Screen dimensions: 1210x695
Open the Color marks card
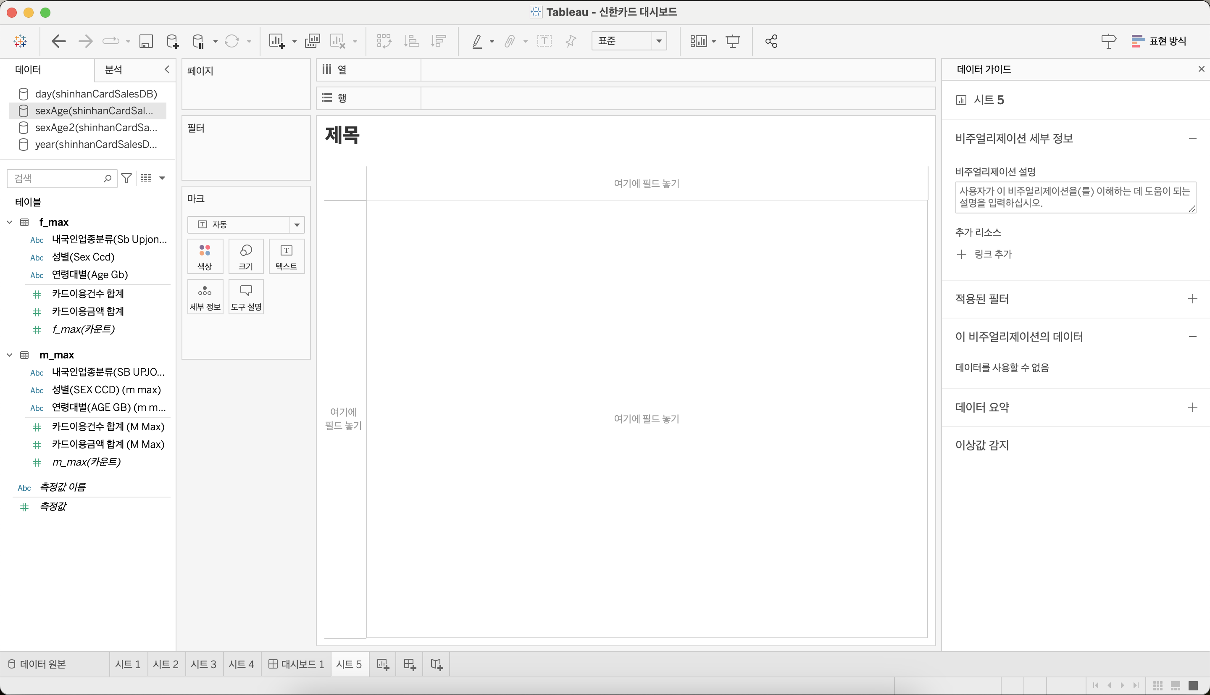tap(205, 256)
